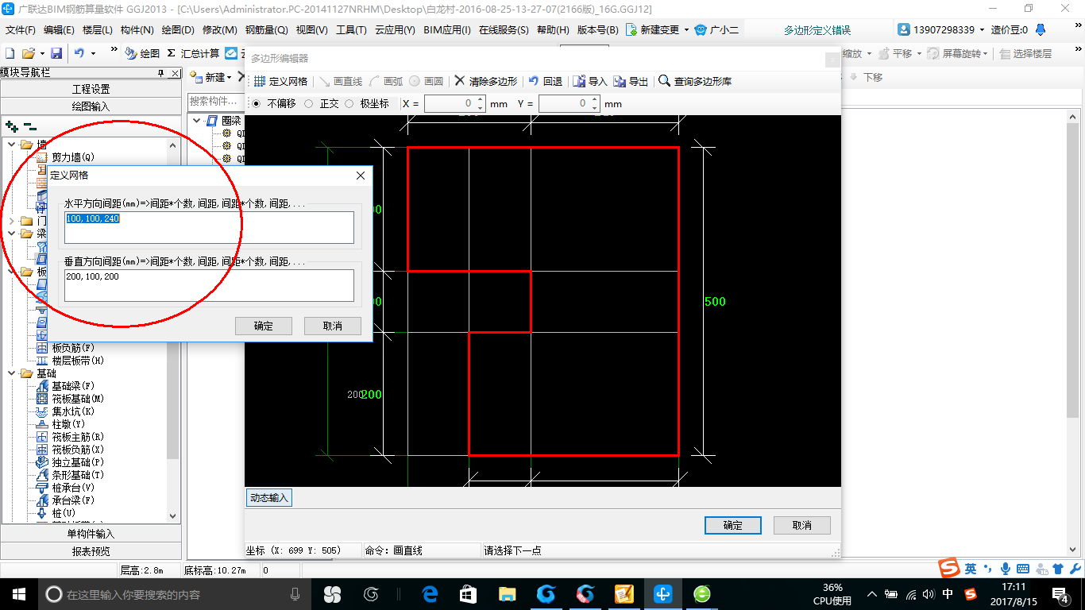Select the 不偏移 radio button

[x=255, y=103]
